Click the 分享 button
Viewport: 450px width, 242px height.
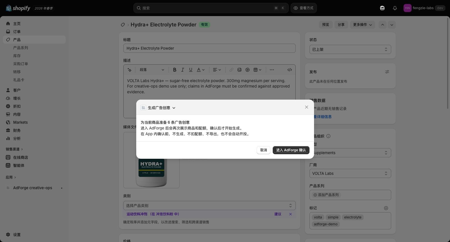341,25
